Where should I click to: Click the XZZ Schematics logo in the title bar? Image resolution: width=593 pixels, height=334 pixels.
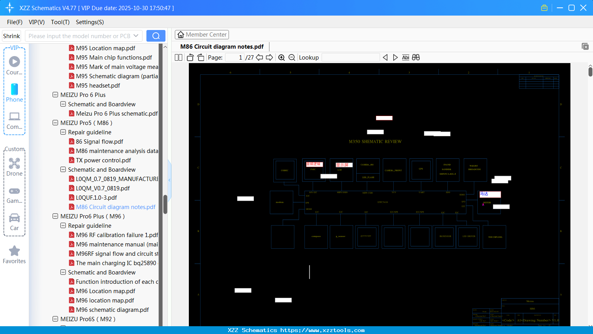pyautogui.click(x=10, y=8)
